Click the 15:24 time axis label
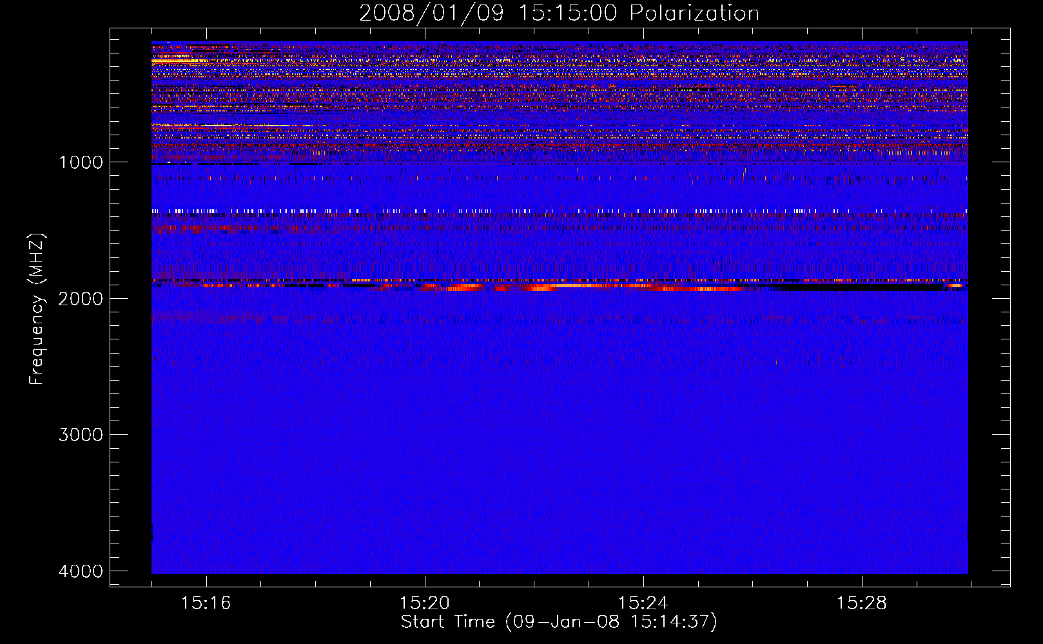Screen dimensions: 1043x644 [x=643, y=603]
